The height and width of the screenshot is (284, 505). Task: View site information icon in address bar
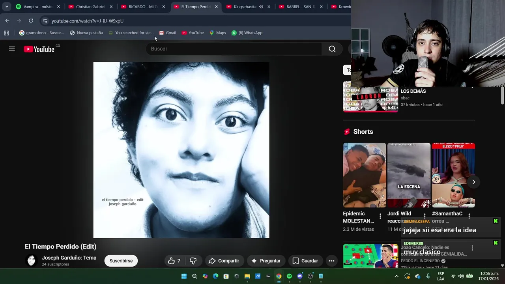coord(45,21)
